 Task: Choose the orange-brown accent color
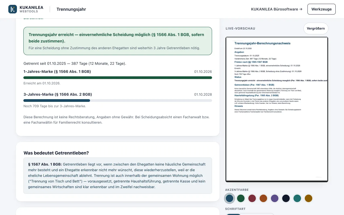[263, 199]
